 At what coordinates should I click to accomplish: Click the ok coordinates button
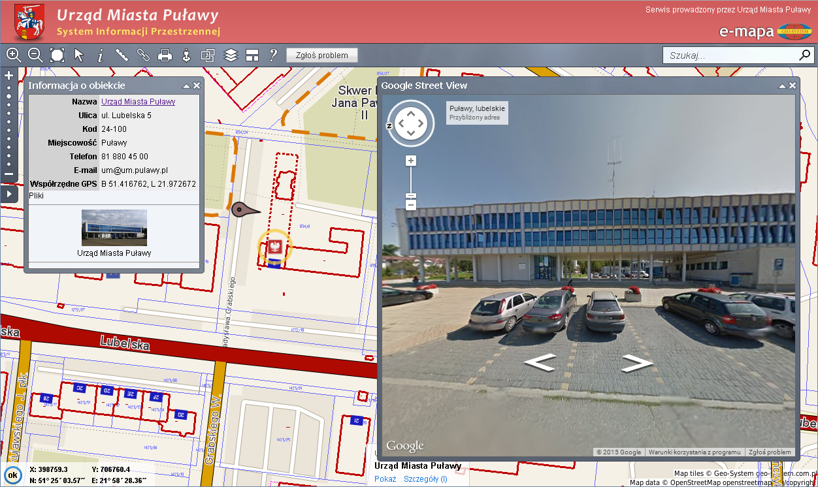[x=12, y=475]
